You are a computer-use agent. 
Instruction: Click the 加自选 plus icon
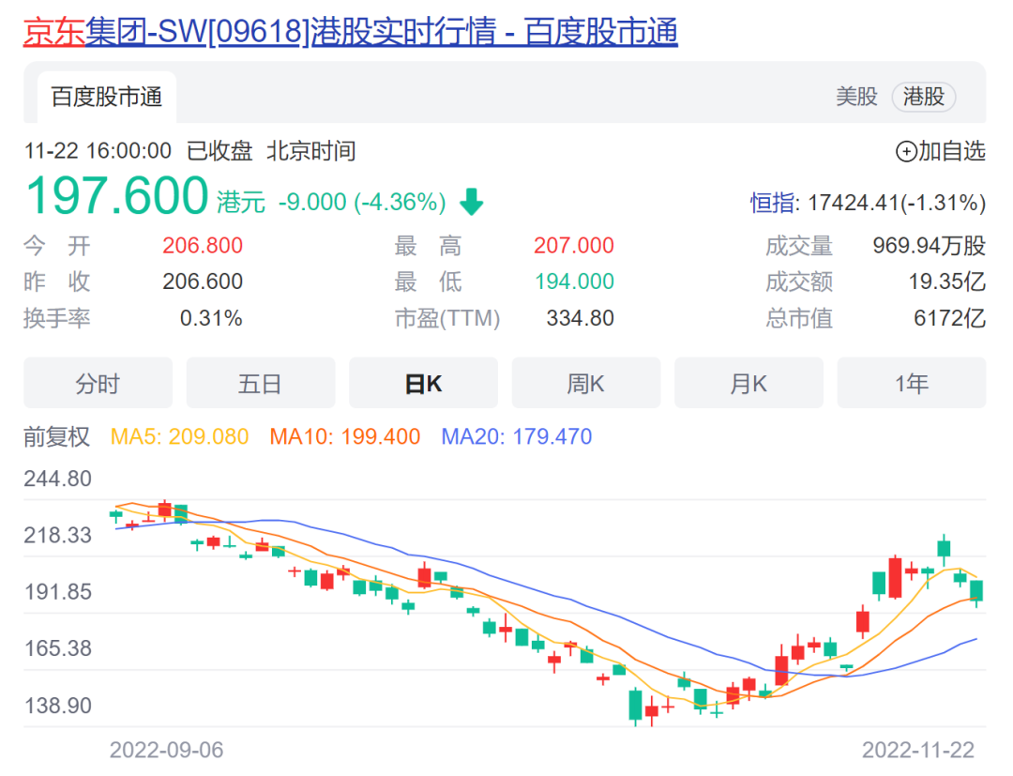pos(906,151)
